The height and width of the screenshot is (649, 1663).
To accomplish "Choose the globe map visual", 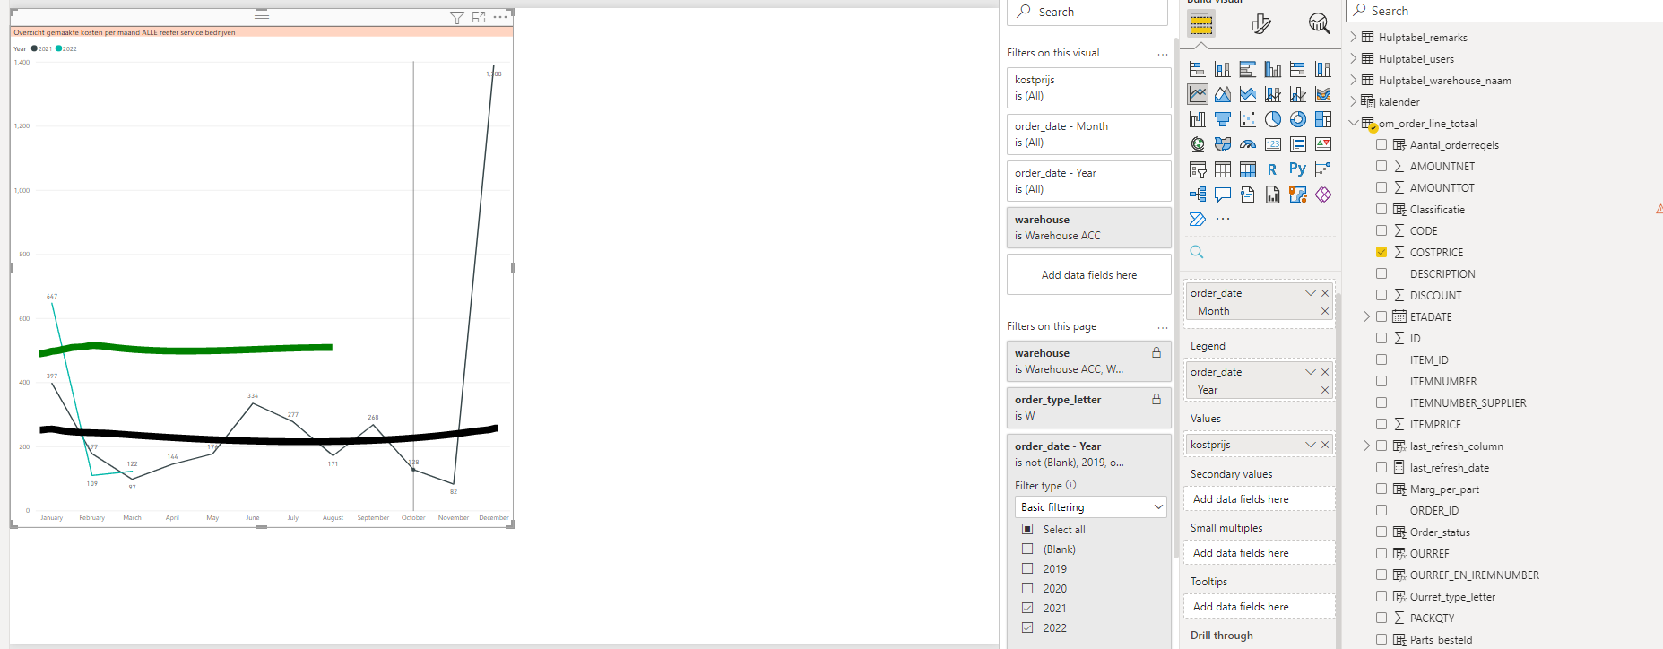I will coord(1197,144).
